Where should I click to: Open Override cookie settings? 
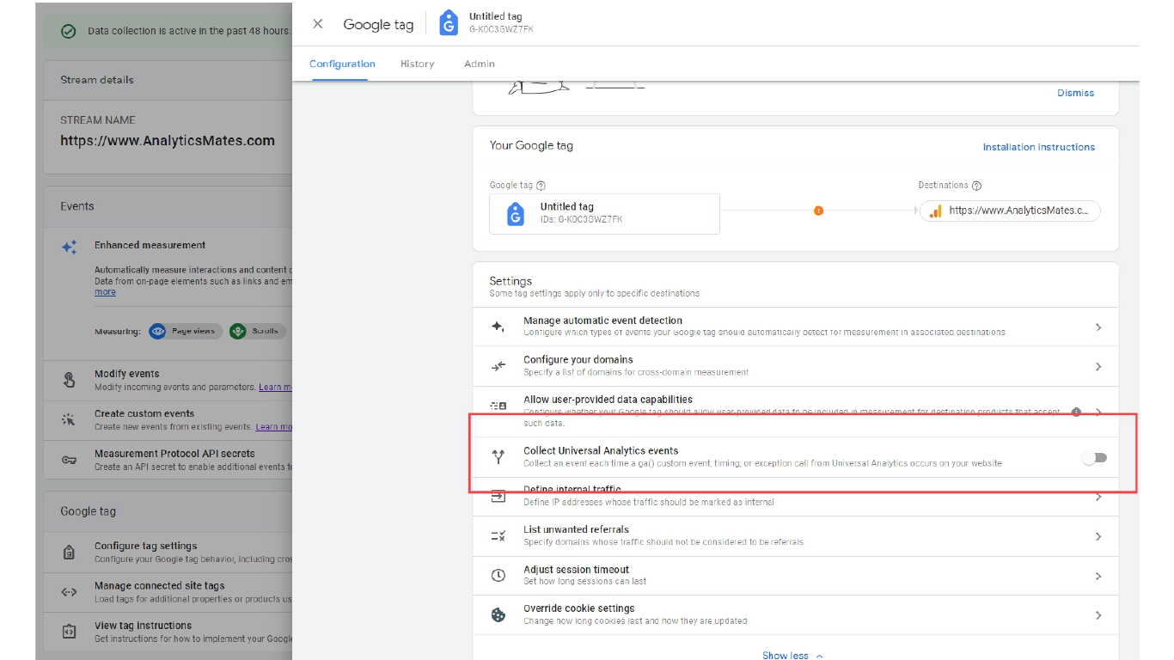[796, 614]
